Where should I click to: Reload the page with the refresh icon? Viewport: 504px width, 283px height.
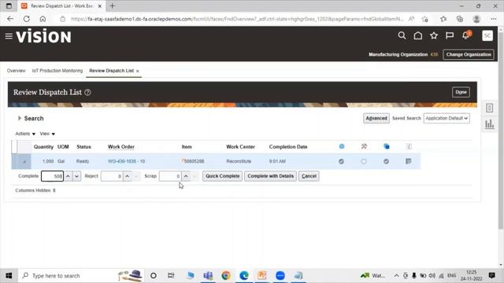26,19
